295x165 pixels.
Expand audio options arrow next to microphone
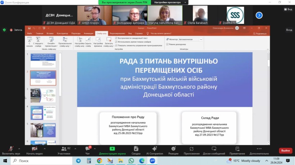[x=19, y=147]
